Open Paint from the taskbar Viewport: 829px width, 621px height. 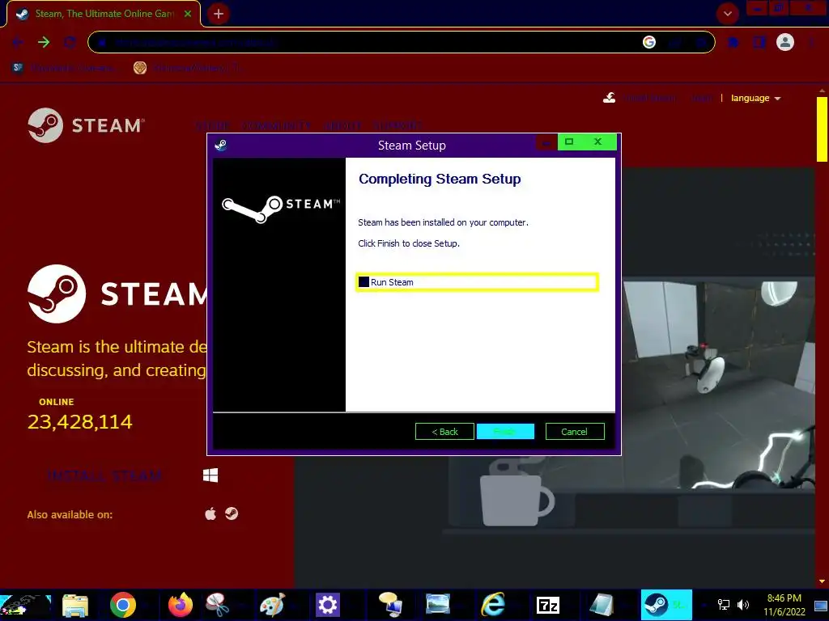tap(272, 605)
